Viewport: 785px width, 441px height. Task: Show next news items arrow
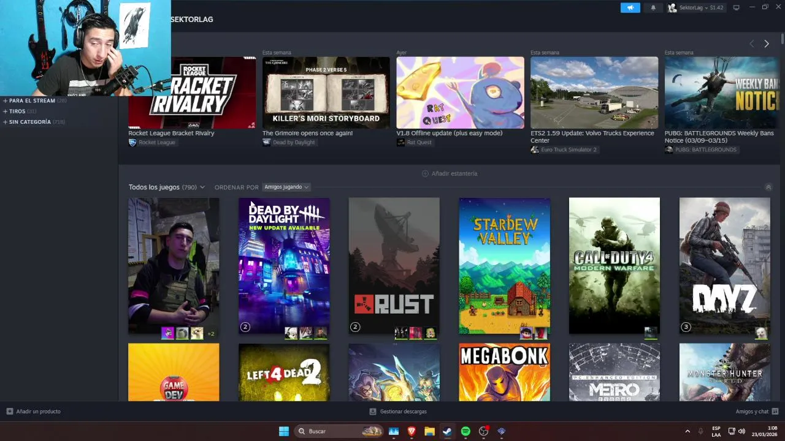tap(766, 43)
